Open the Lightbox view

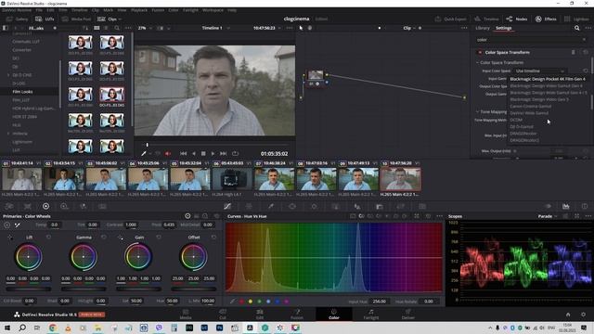point(576,19)
